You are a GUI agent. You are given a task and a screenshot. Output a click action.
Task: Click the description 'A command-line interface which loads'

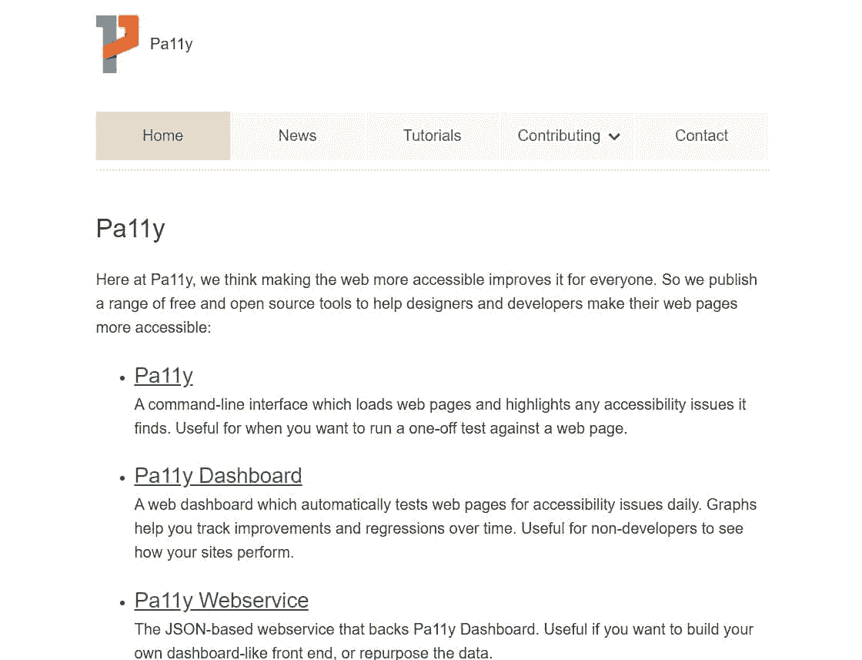point(440,417)
